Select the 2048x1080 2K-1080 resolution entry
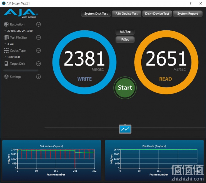This screenshot has width=206, height=183. [20, 31]
